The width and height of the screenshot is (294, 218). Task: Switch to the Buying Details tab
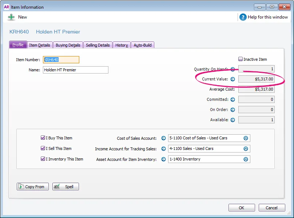(68, 45)
